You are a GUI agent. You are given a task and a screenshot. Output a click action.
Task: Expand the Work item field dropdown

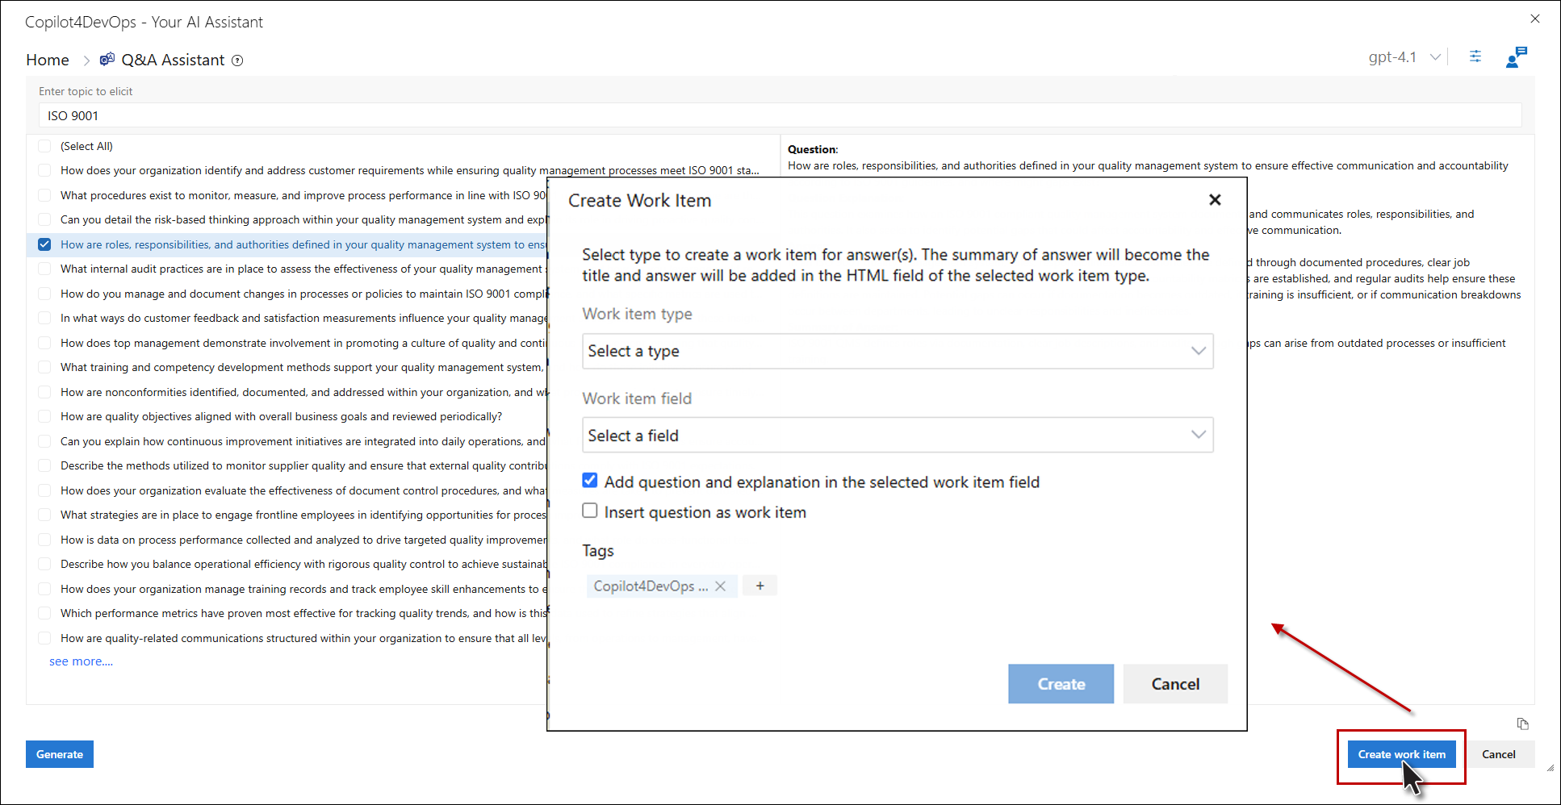pyautogui.click(x=897, y=436)
